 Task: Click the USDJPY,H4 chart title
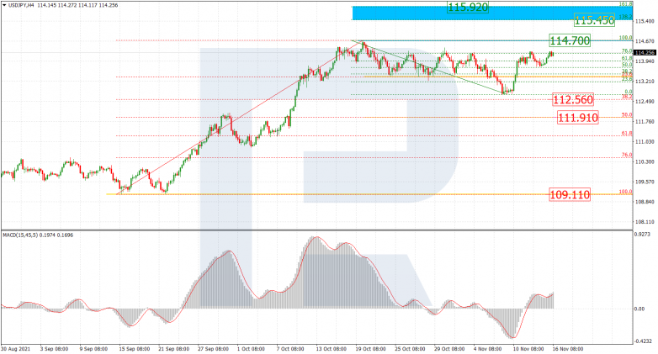[21, 5]
